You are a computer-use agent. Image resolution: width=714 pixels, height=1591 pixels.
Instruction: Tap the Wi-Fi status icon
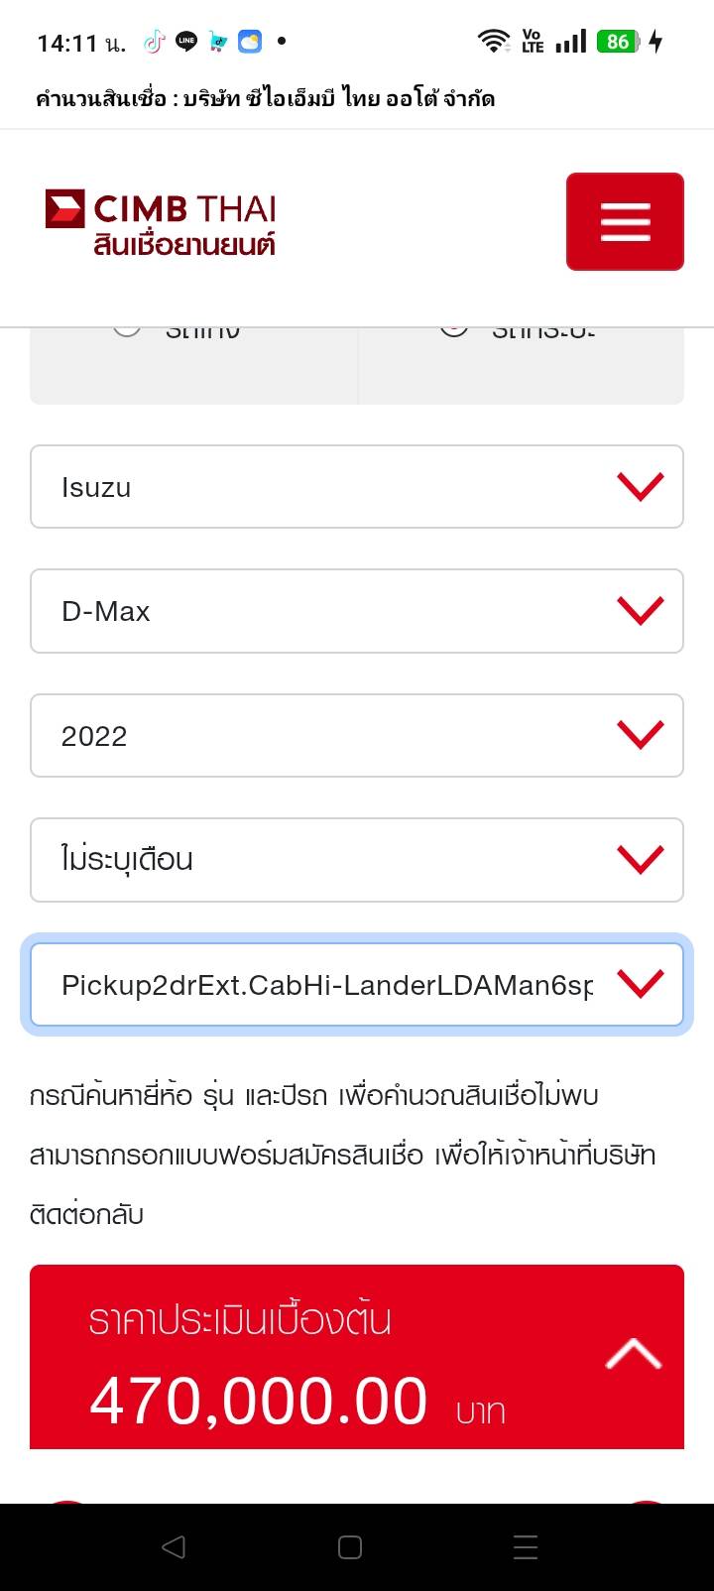(493, 42)
